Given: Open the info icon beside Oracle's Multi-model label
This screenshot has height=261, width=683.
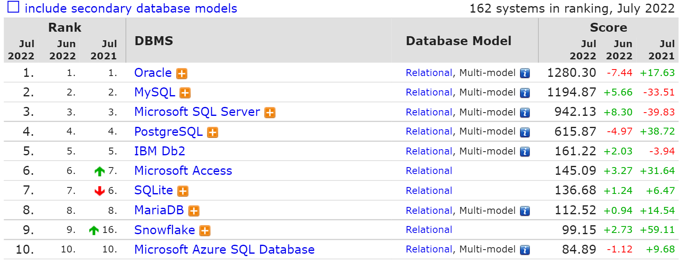Looking at the screenshot, I should point(525,73).
